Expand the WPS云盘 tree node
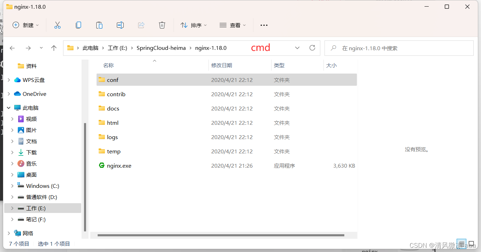 9,80
